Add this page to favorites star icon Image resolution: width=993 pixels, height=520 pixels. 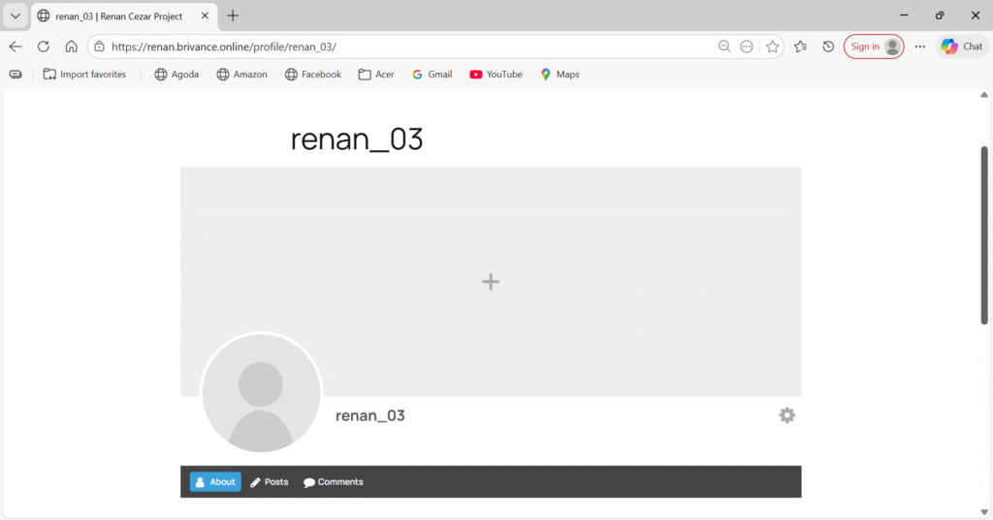point(772,46)
